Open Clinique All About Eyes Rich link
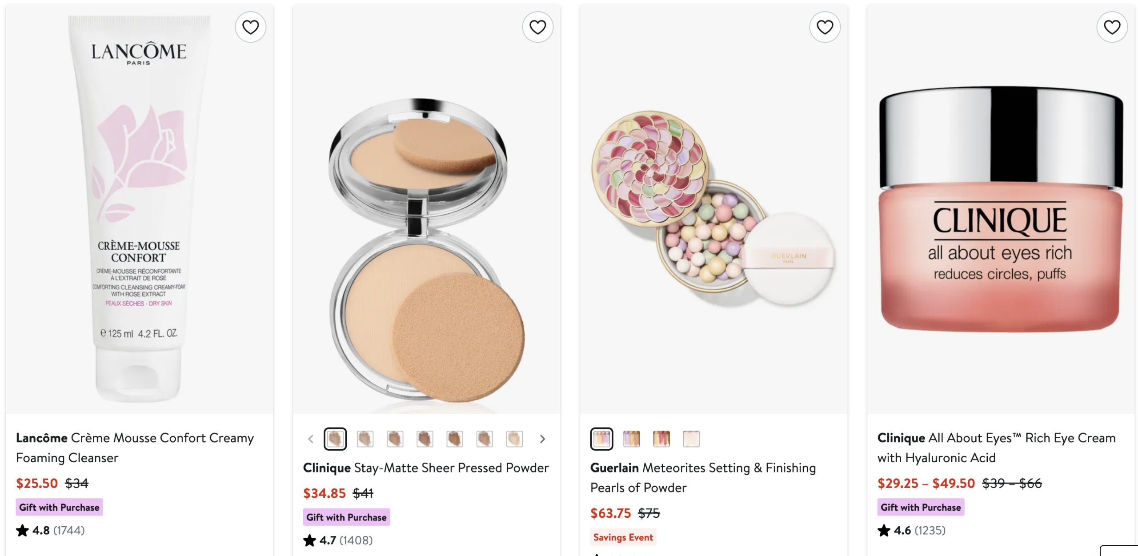 [x=996, y=448]
